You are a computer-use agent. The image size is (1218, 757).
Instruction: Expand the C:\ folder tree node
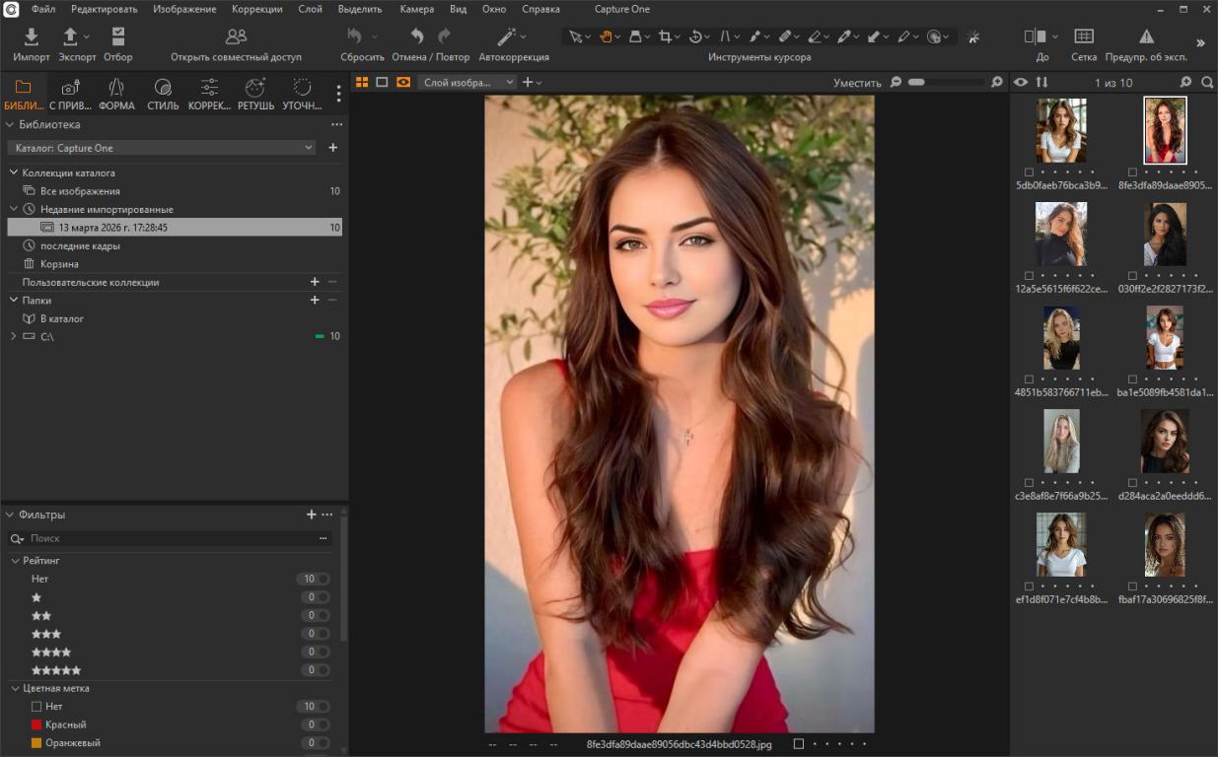[x=13, y=337]
